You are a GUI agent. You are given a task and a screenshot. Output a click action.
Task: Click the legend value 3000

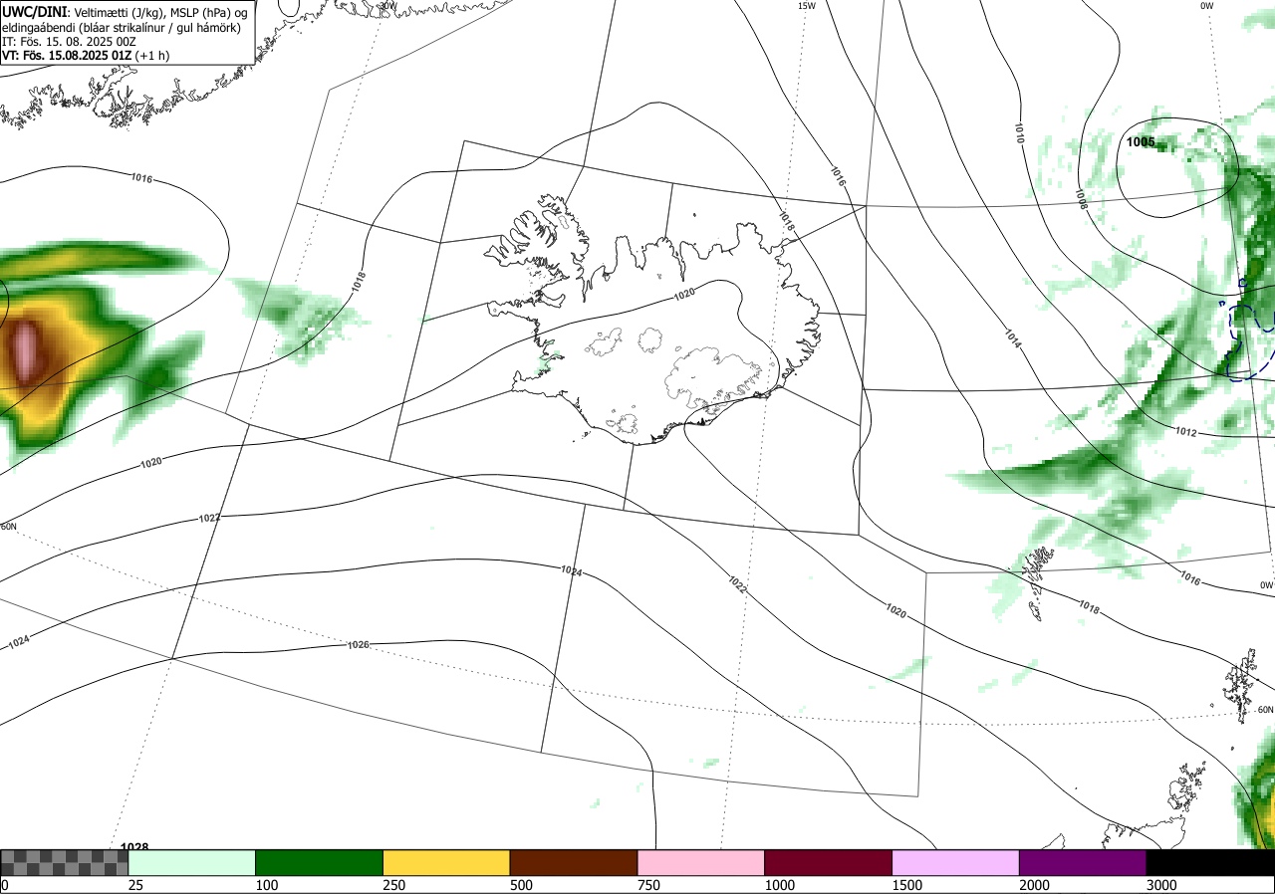point(1161,885)
